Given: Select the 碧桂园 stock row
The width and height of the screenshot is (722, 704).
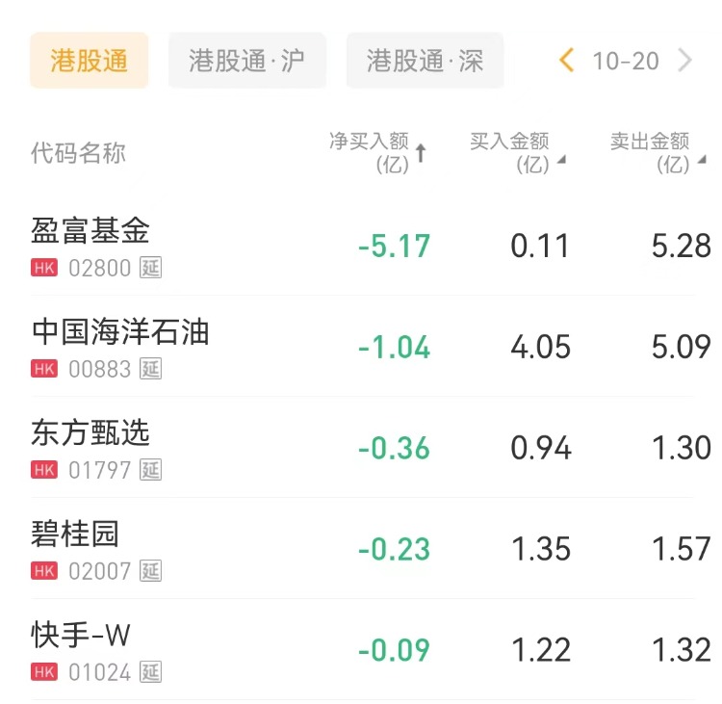Looking at the screenshot, I should [75, 535].
